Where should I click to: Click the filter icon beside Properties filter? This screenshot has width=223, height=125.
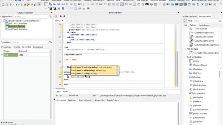click(51, 42)
